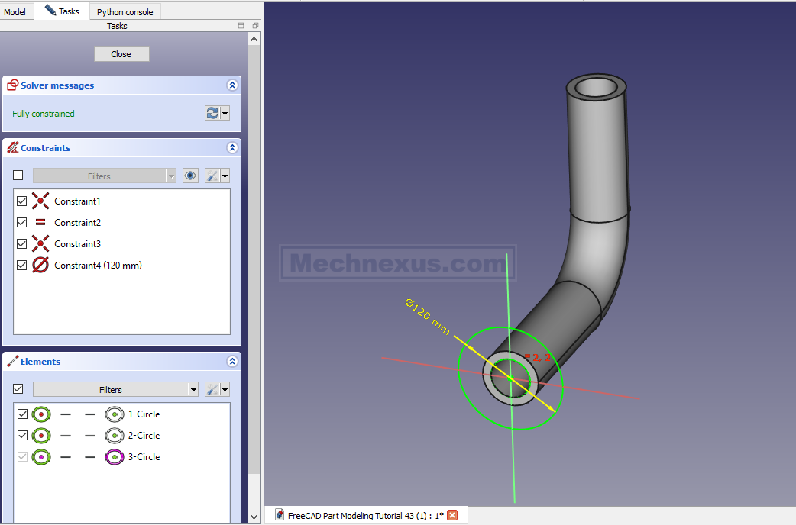Collapse the Solver messages section

[x=232, y=85]
